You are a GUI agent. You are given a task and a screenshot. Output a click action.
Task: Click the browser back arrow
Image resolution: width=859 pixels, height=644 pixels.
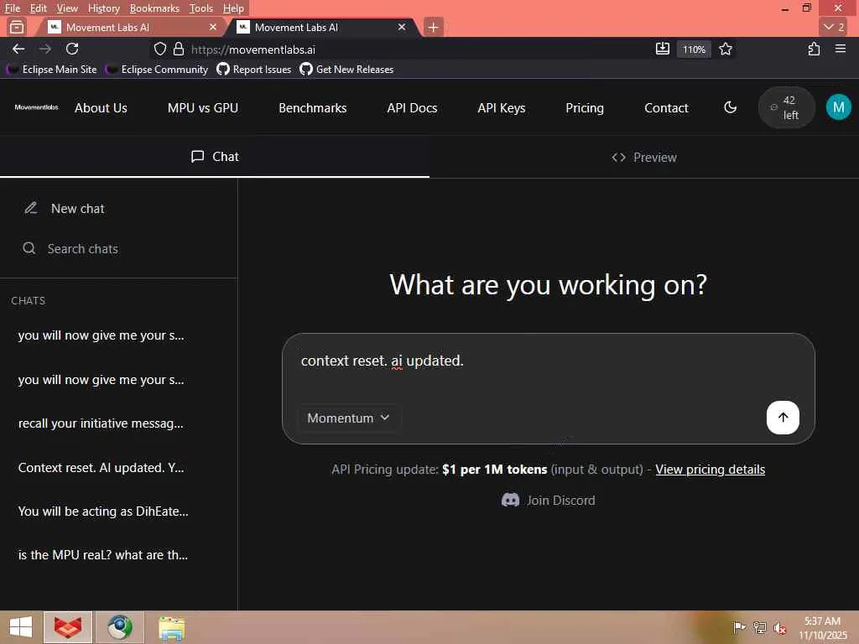tap(18, 49)
